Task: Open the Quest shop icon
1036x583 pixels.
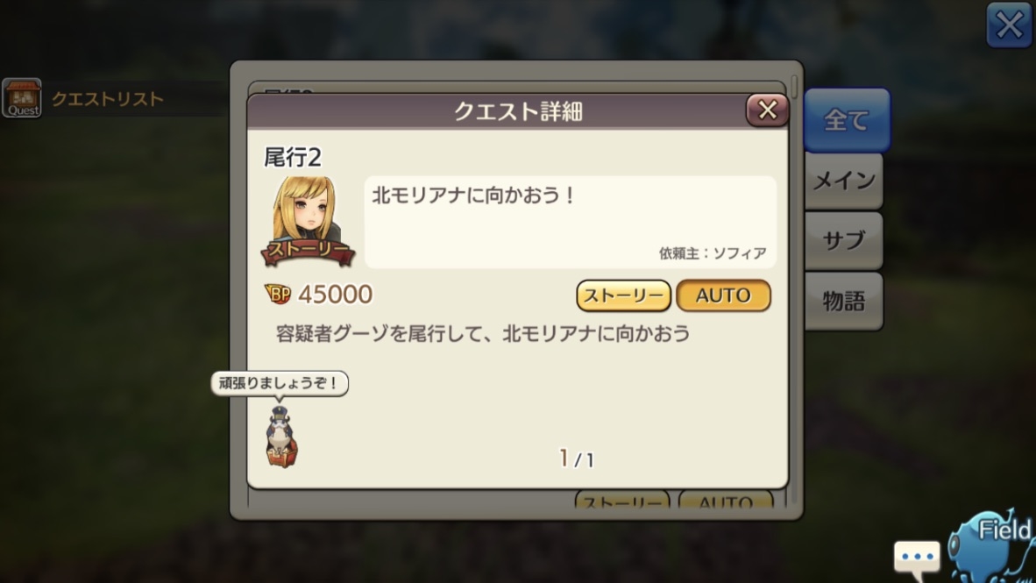Action: pos(22,98)
